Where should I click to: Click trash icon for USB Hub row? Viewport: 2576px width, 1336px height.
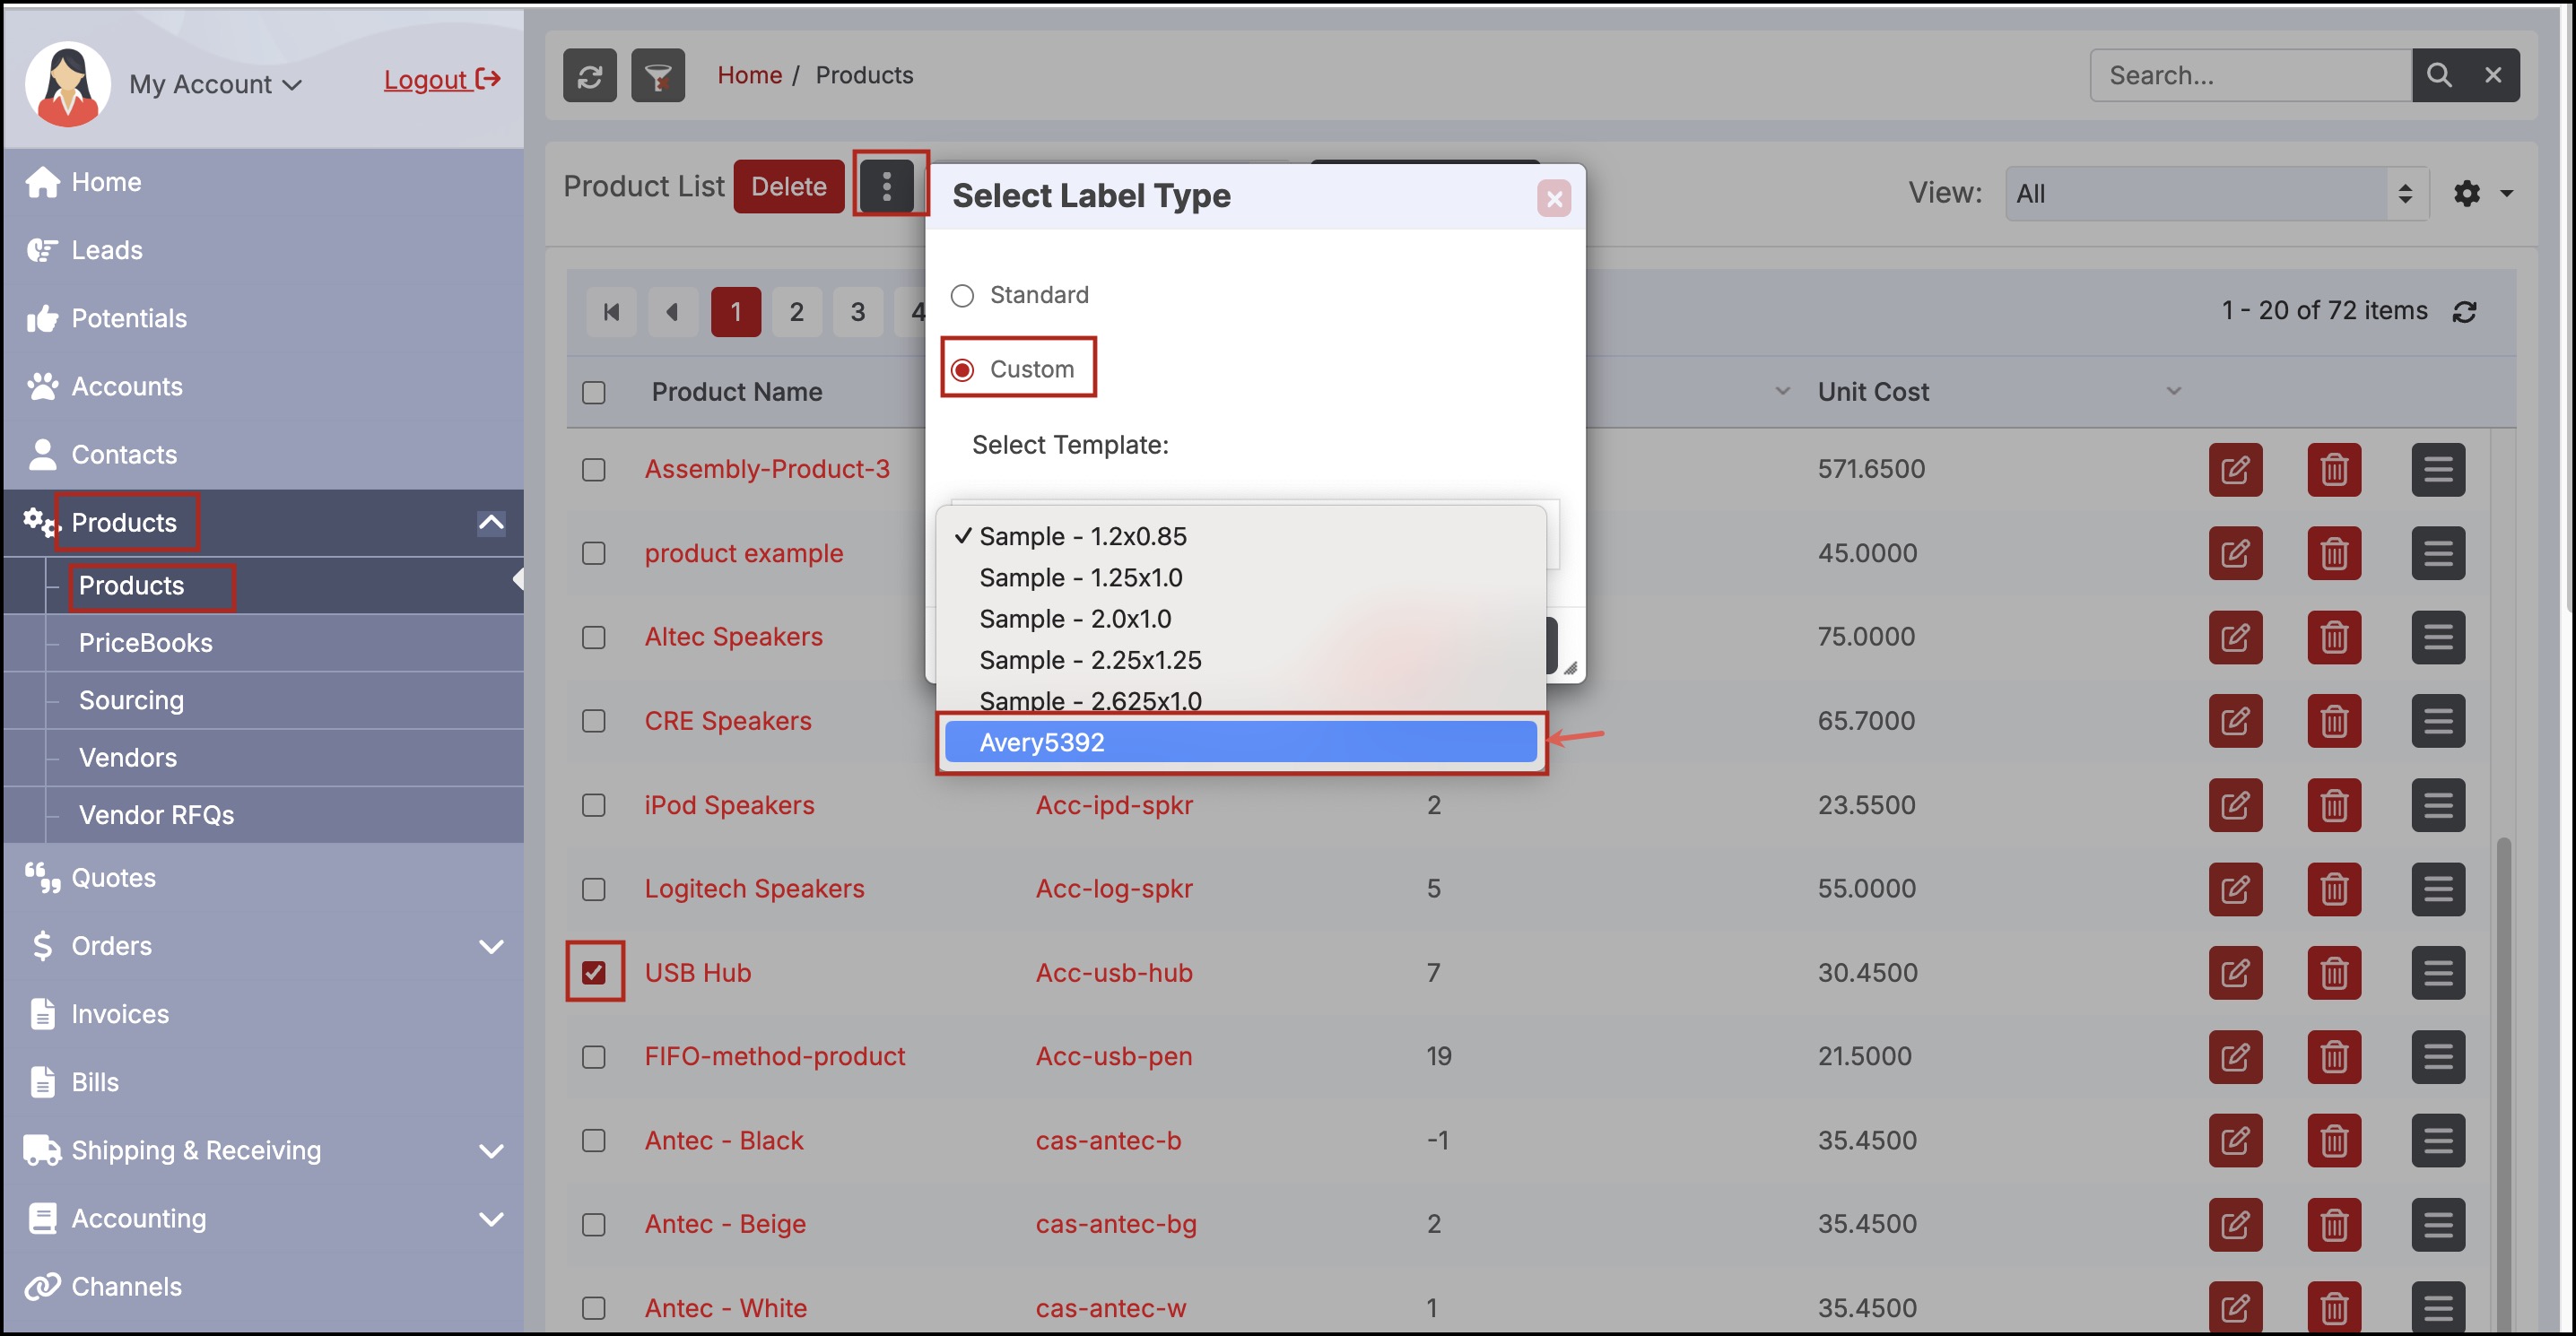[2333, 973]
